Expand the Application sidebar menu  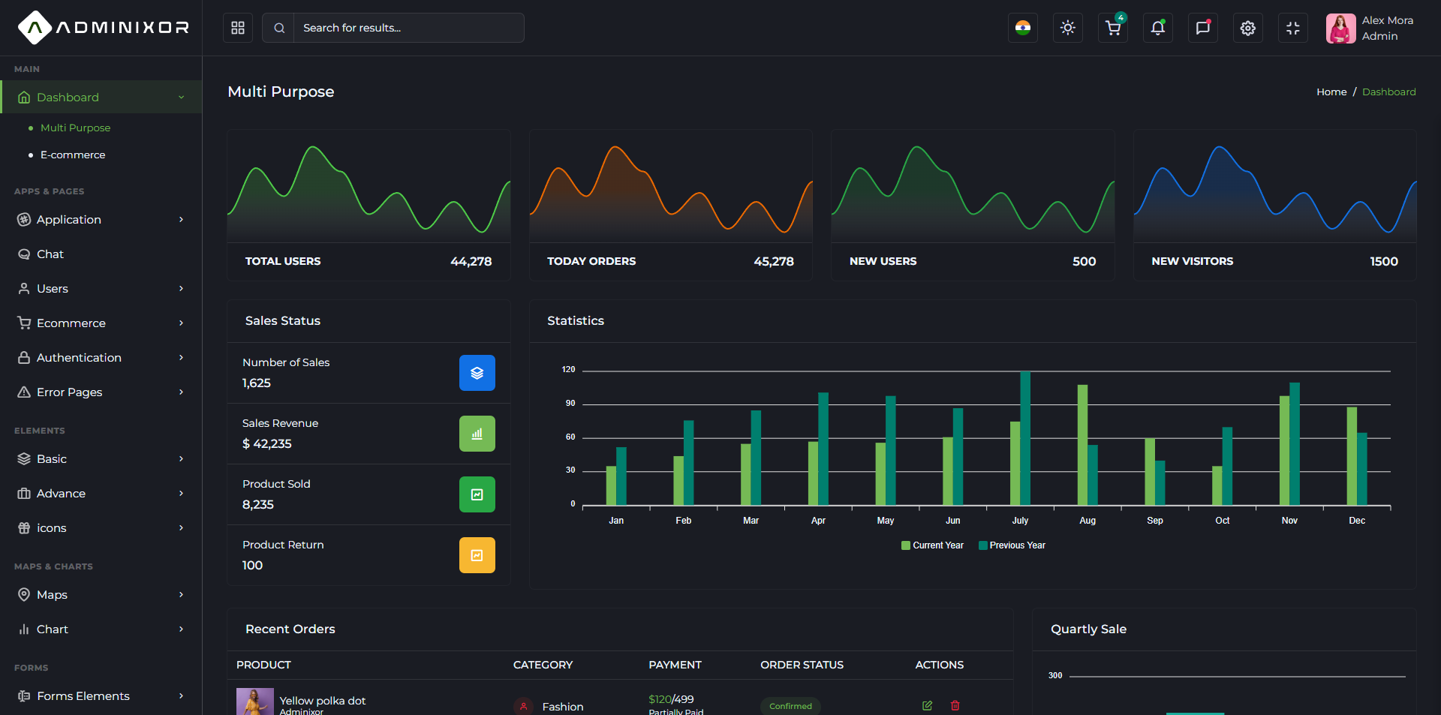click(101, 219)
